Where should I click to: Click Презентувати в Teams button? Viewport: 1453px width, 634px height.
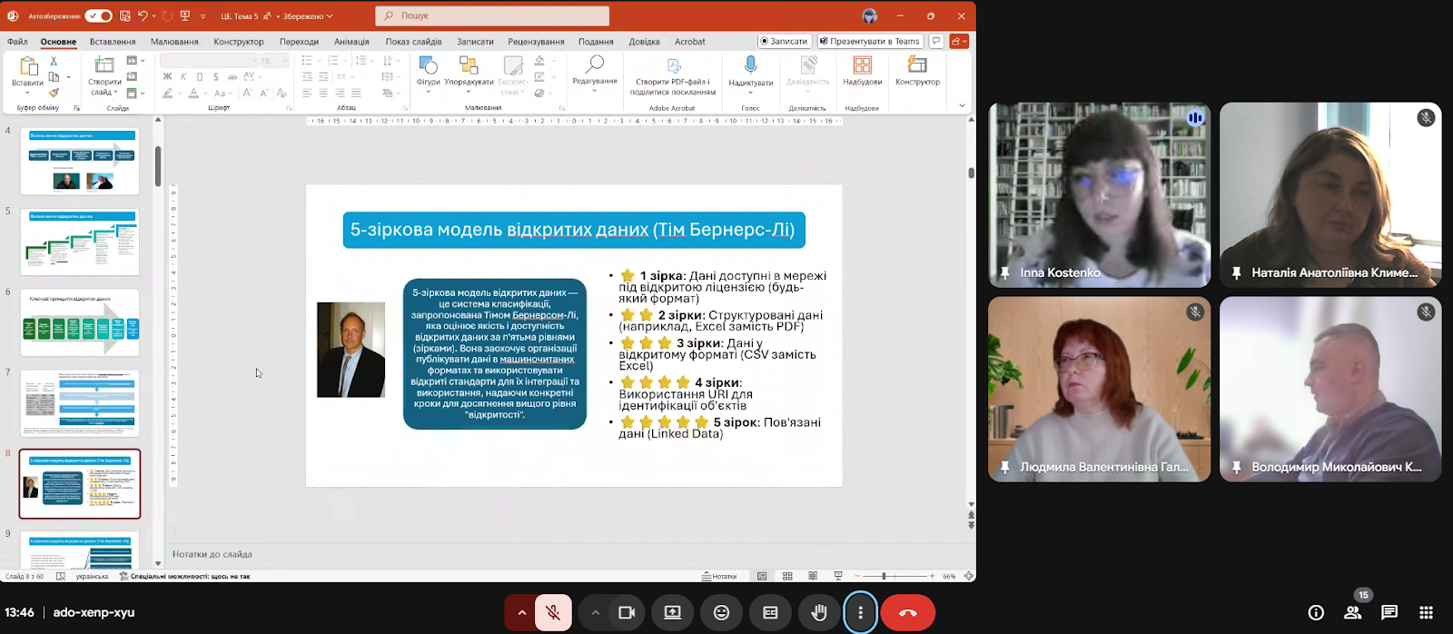[870, 41]
